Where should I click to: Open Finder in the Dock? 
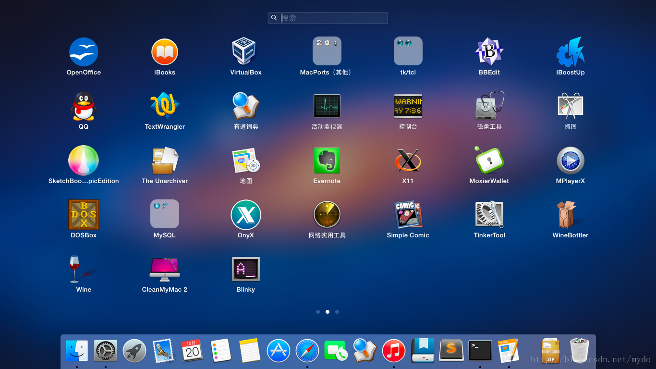77,351
